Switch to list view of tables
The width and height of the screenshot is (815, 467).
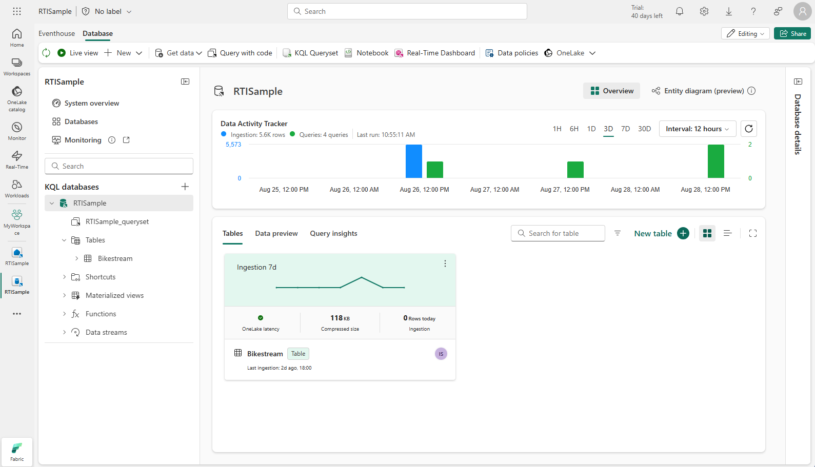727,233
